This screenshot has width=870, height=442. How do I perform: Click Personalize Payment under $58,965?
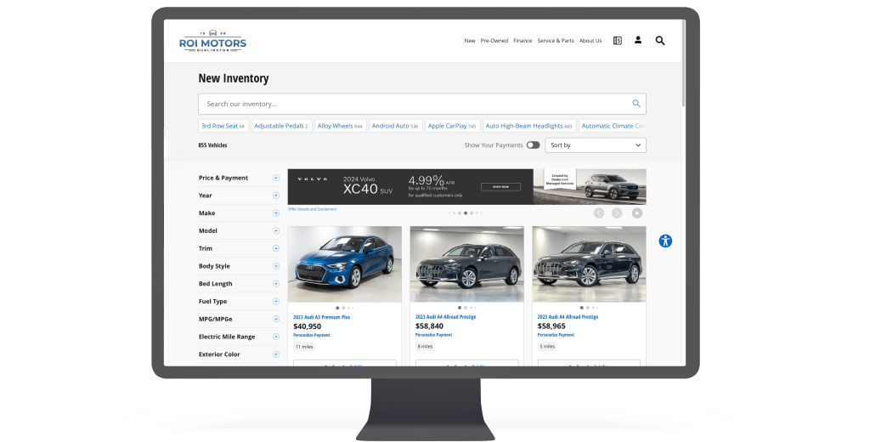point(556,335)
